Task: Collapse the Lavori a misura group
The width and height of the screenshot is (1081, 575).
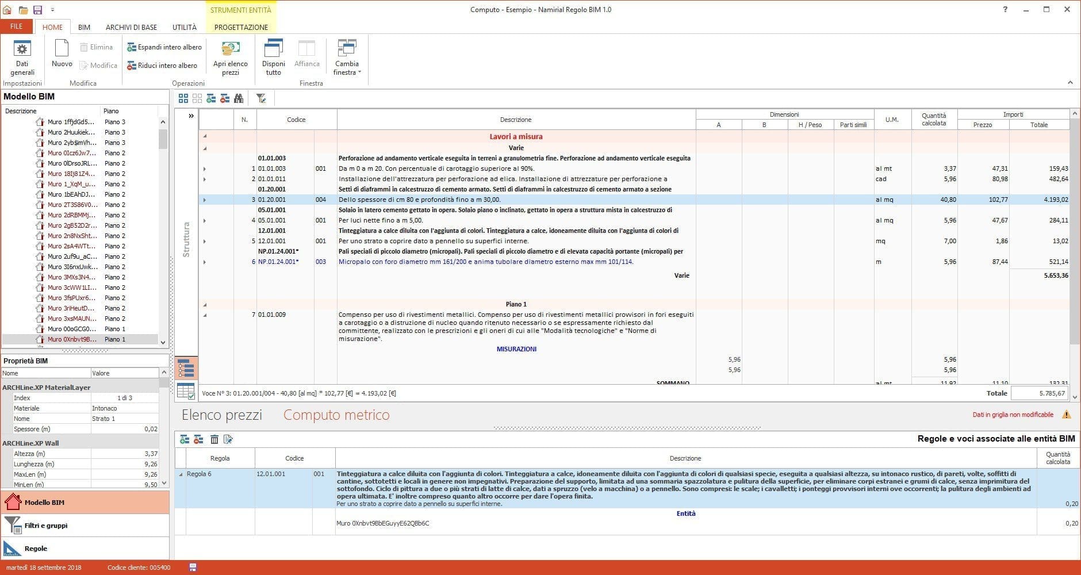Action: (x=205, y=137)
